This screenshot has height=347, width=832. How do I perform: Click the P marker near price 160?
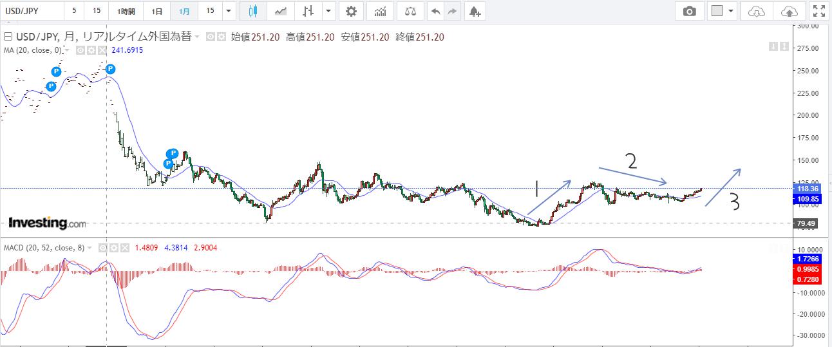click(x=173, y=153)
